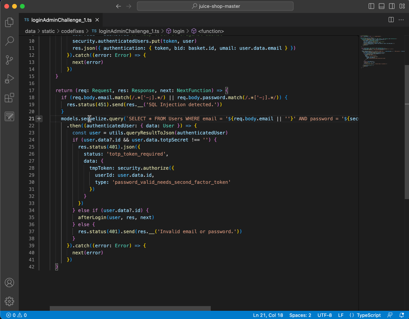Toggle the bottom Panel visibility
This screenshot has width=409, height=319.
tap(382, 6)
